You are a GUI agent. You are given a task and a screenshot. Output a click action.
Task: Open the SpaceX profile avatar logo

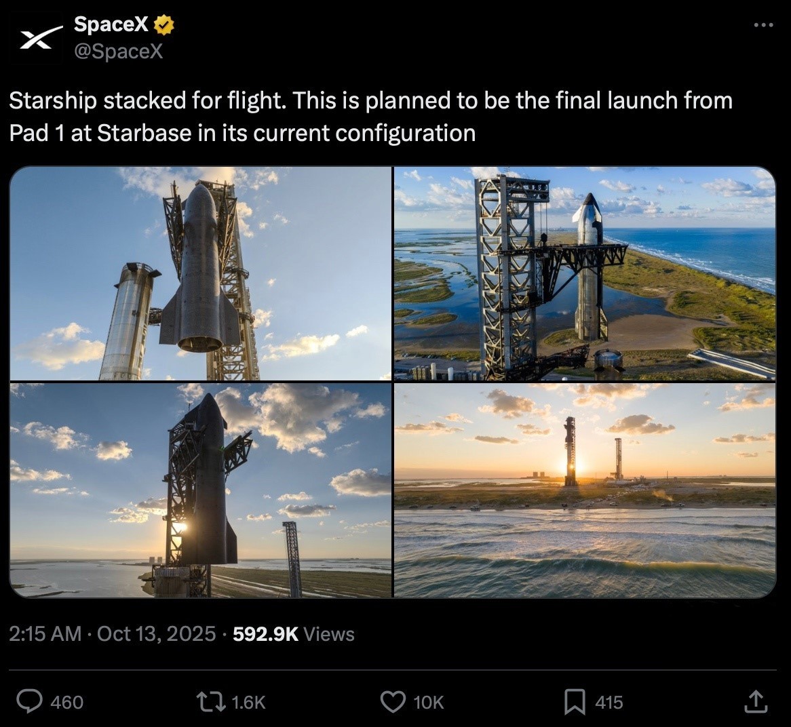click(x=36, y=40)
